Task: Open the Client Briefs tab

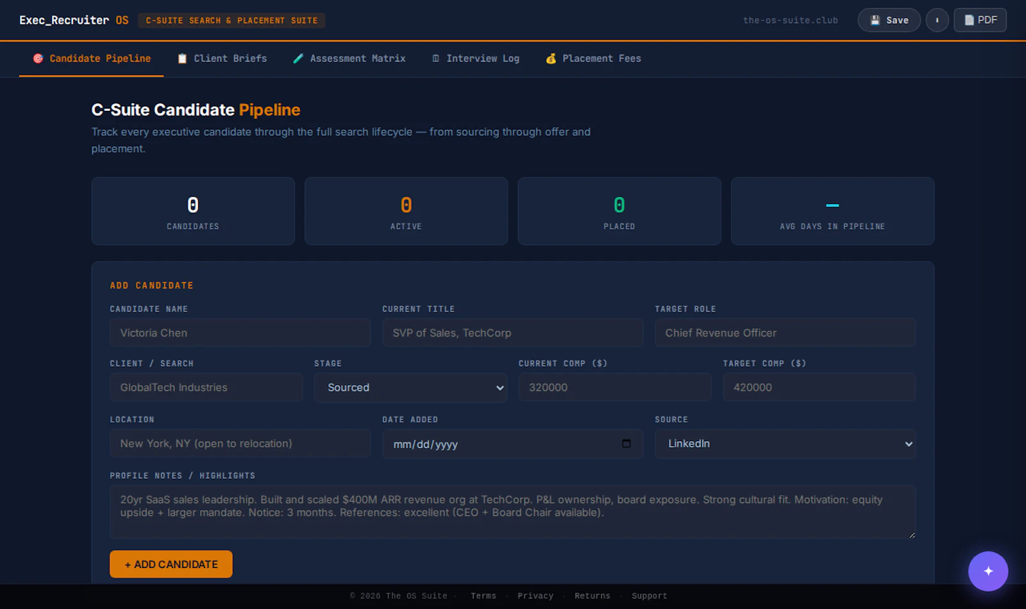Action: click(222, 58)
